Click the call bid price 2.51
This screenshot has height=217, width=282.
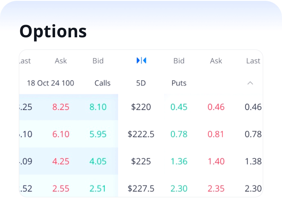(x=98, y=188)
